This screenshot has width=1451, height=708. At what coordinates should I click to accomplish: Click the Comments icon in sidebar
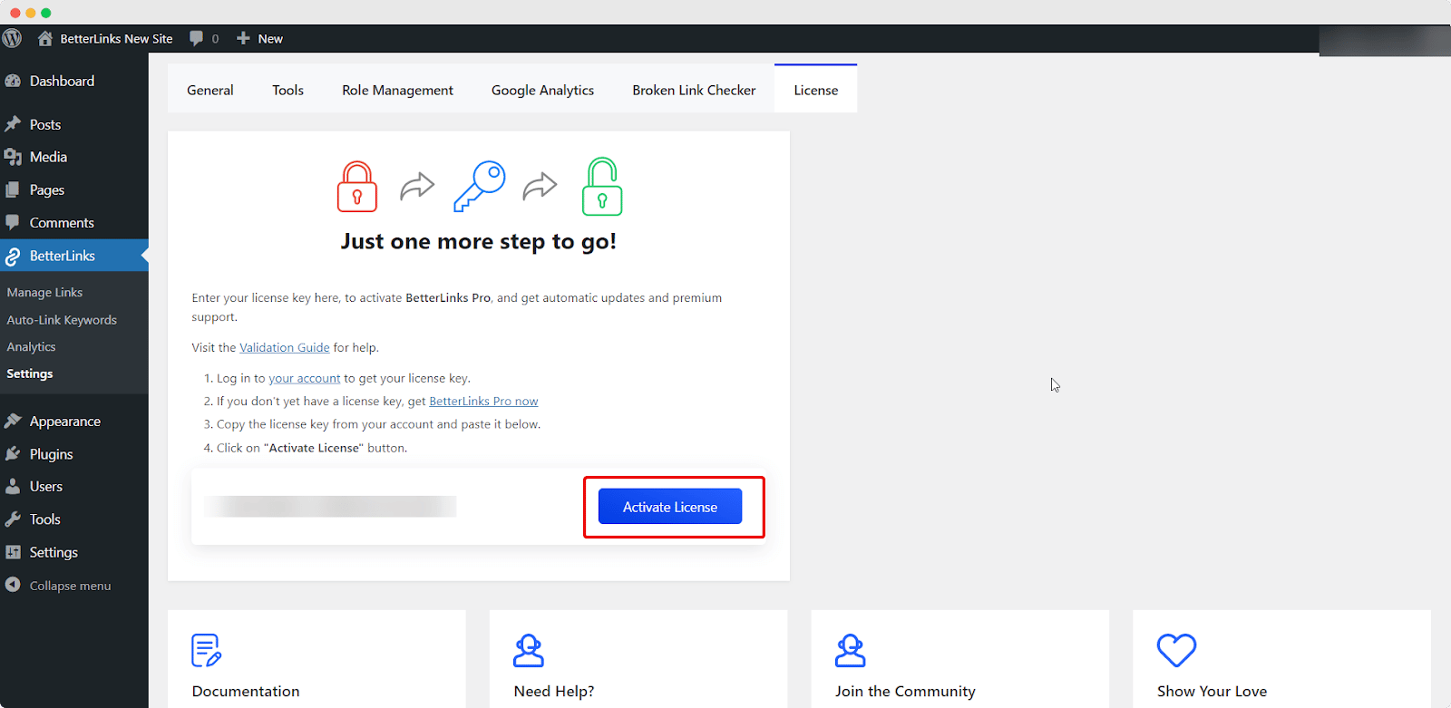13,222
